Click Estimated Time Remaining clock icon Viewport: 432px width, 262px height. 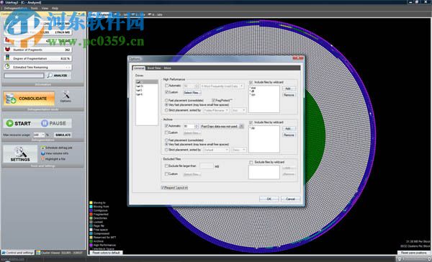7,67
